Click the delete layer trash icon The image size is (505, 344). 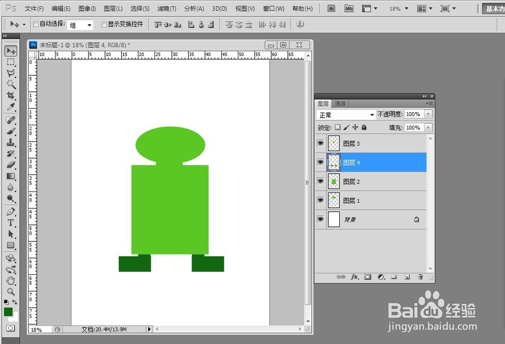(x=420, y=277)
